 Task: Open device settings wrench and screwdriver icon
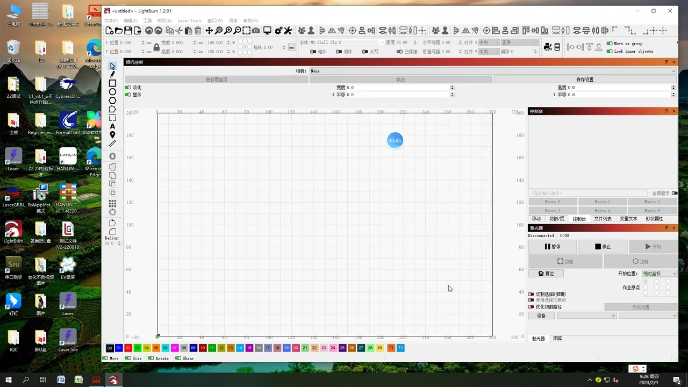click(288, 31)
